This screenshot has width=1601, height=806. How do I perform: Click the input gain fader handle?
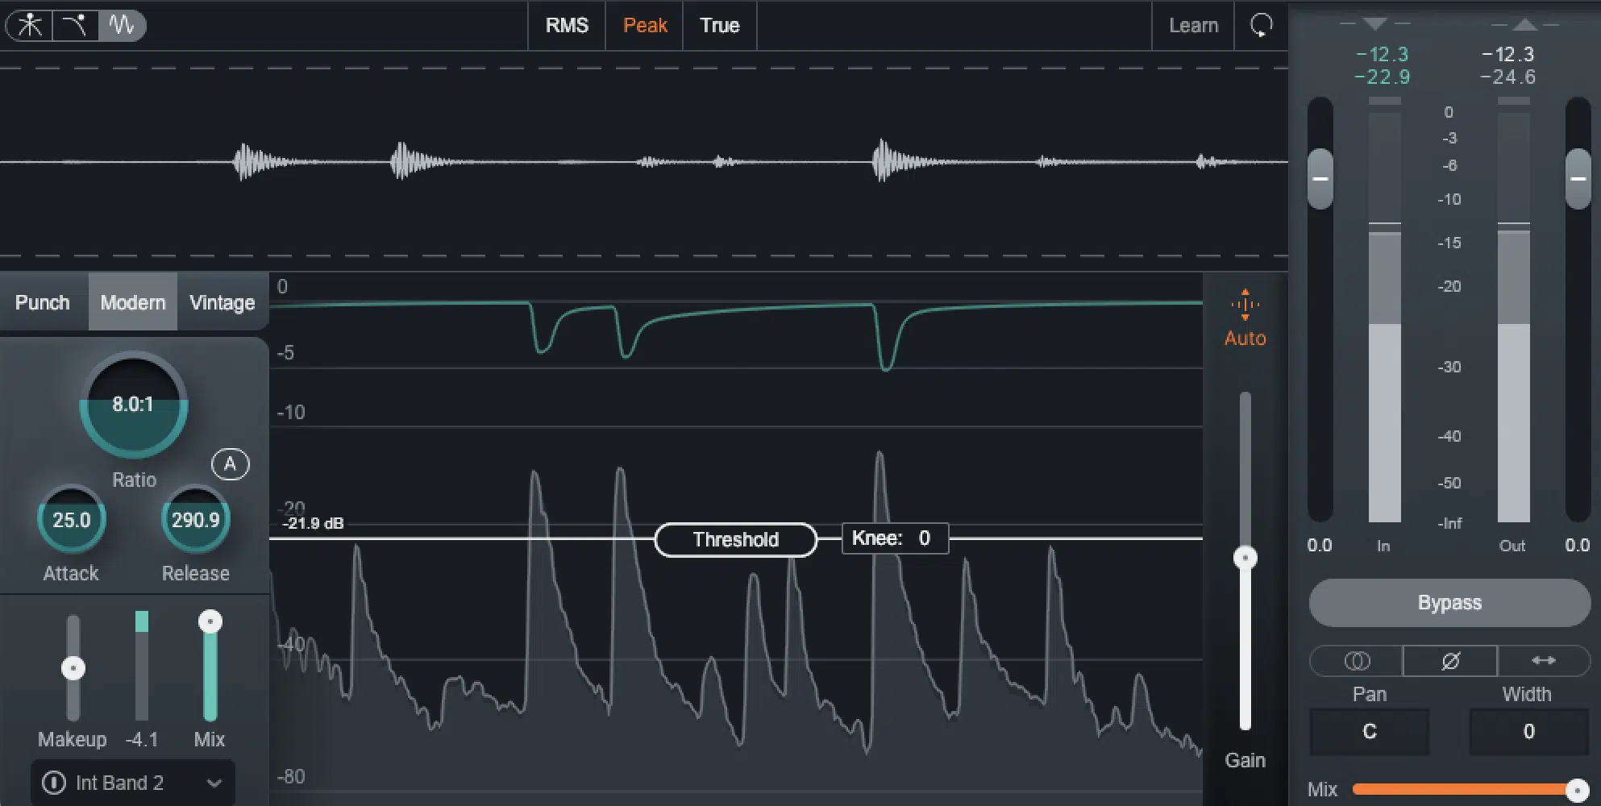point(1320,178)
